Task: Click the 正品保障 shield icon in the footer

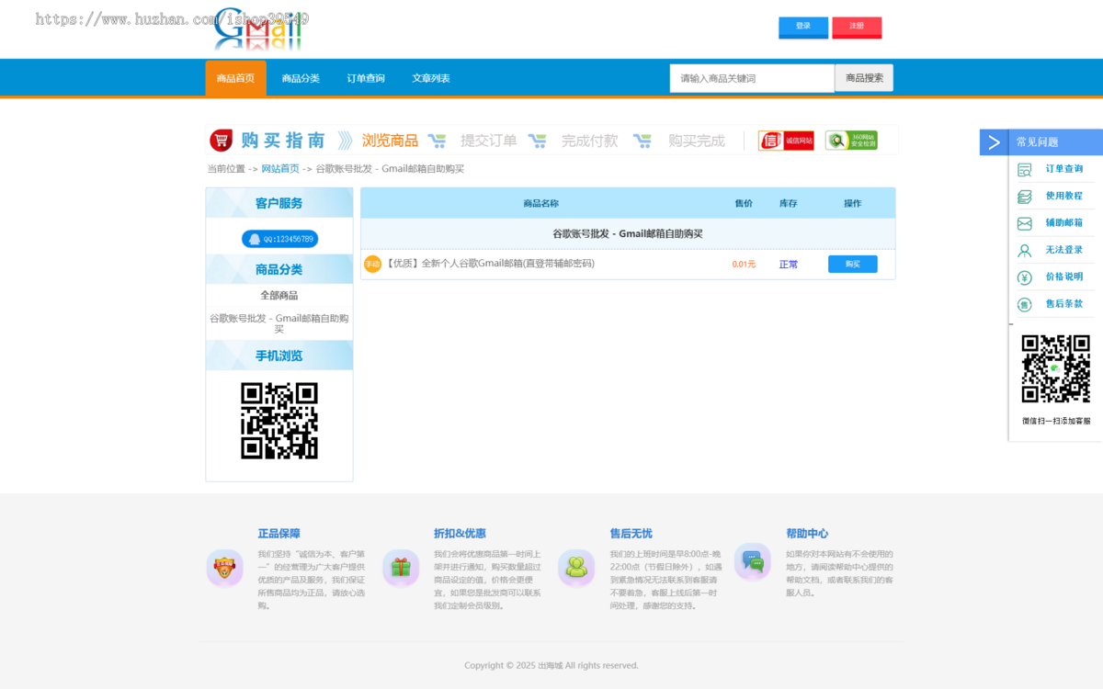Action: pyautogui.click(x=225, y=569)
